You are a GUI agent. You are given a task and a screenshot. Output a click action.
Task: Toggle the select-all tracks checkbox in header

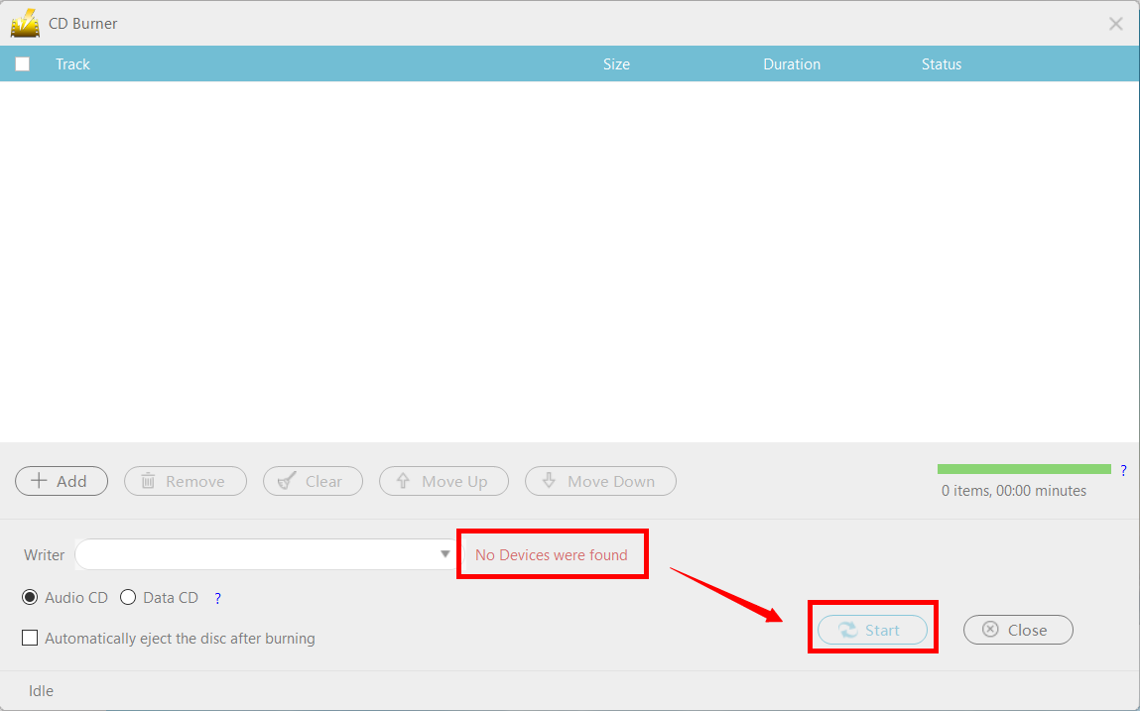coord(23,64)
